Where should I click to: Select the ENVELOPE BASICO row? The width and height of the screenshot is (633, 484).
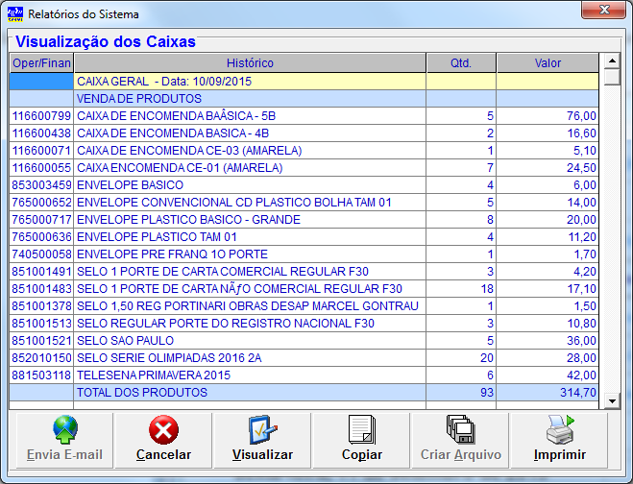(304, 185)
